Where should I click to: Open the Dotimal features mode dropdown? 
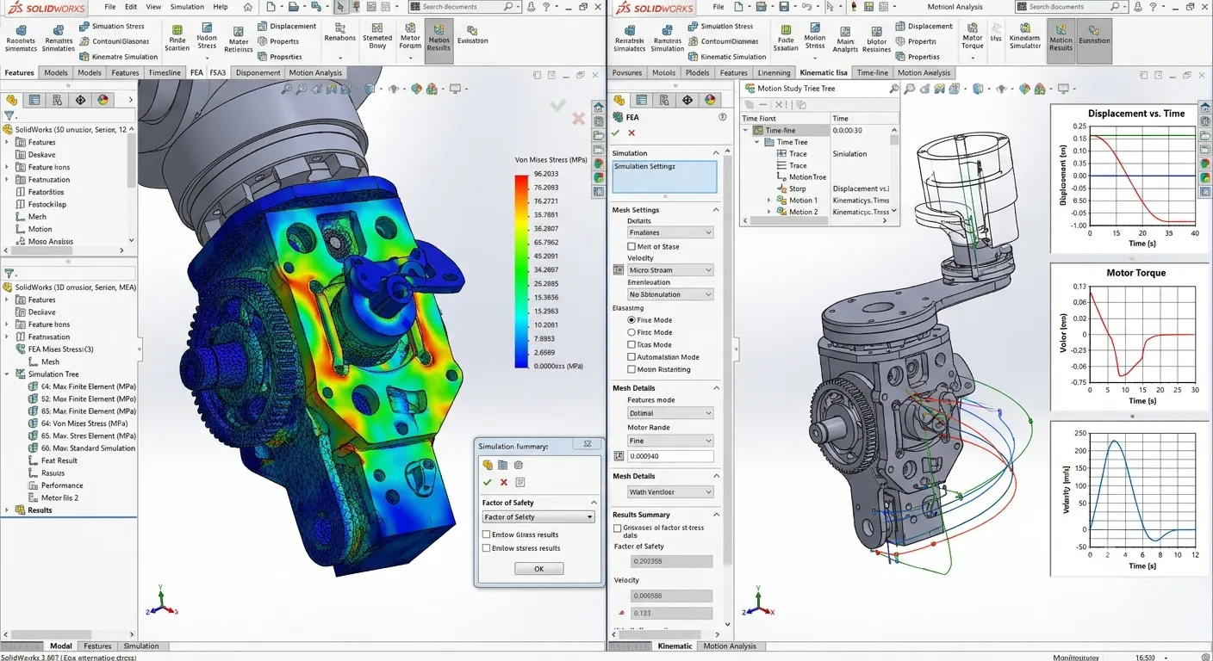(x=670, y=413)
